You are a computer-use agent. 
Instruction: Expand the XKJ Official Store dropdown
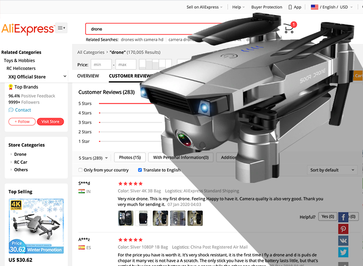coord(65,76)
